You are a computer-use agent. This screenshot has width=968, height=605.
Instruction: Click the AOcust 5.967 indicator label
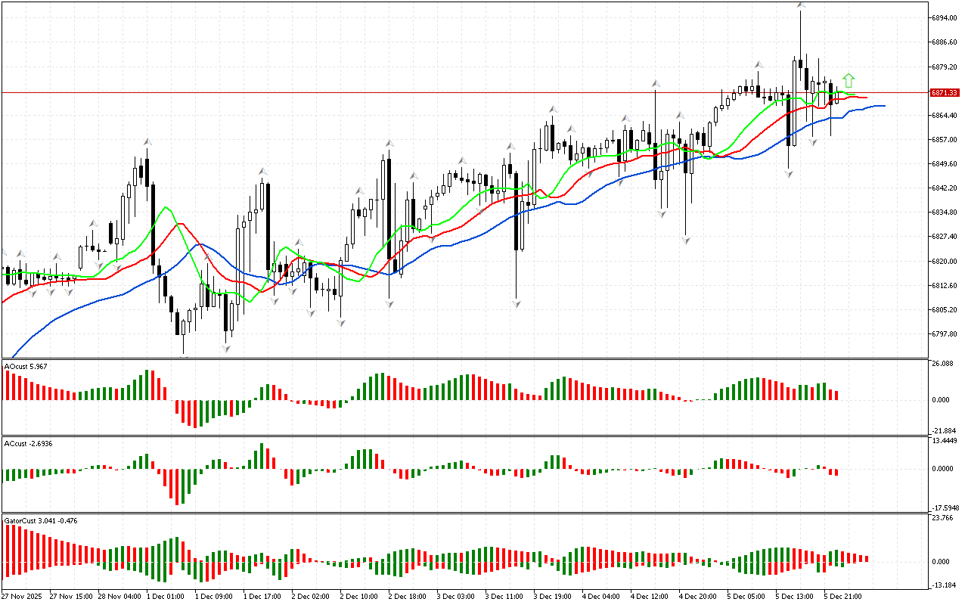point(26,366)
